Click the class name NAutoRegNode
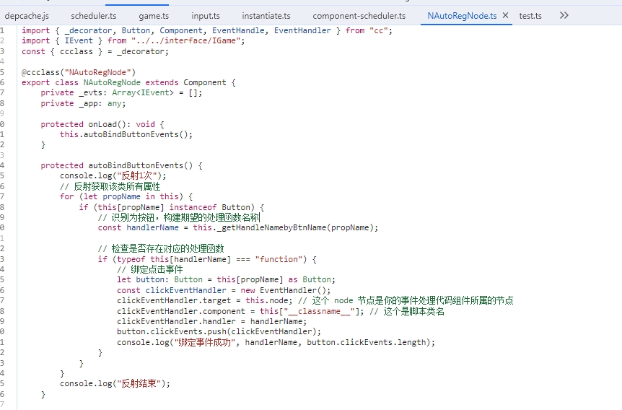Image resolution: width=622 pixels, height=410 pixels. pos(112,82)
